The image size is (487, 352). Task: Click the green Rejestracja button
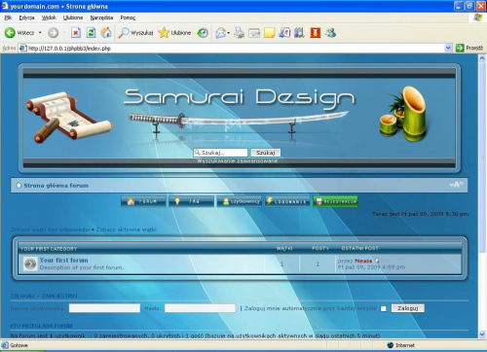335,201
